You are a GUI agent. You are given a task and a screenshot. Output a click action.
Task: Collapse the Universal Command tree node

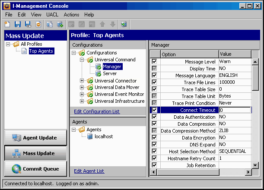point(83,60)
